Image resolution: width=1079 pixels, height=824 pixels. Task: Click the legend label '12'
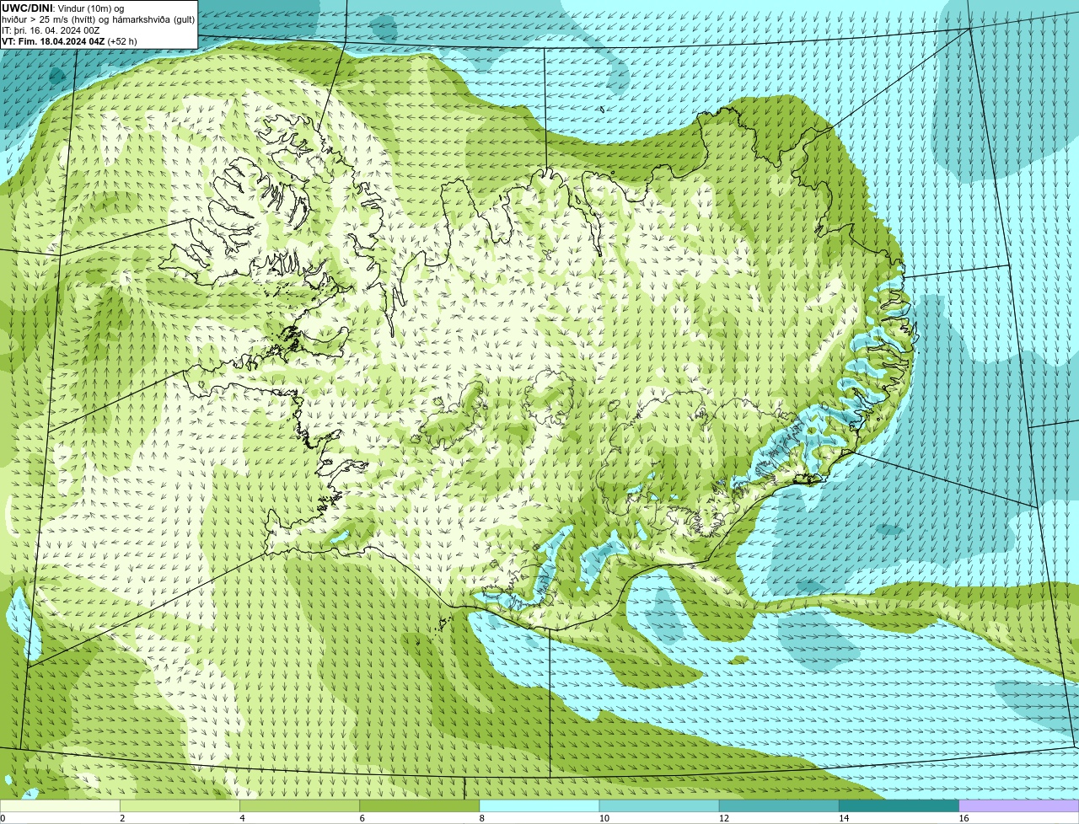click(x=723, y=818)
